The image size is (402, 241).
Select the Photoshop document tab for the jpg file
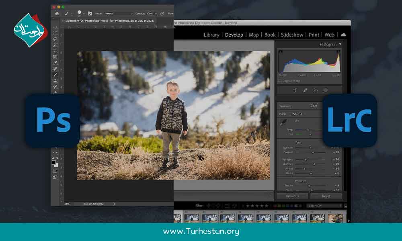pyautogui.click(x=110, y=21)
